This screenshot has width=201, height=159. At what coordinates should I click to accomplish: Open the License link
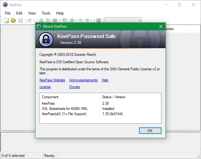45,87
